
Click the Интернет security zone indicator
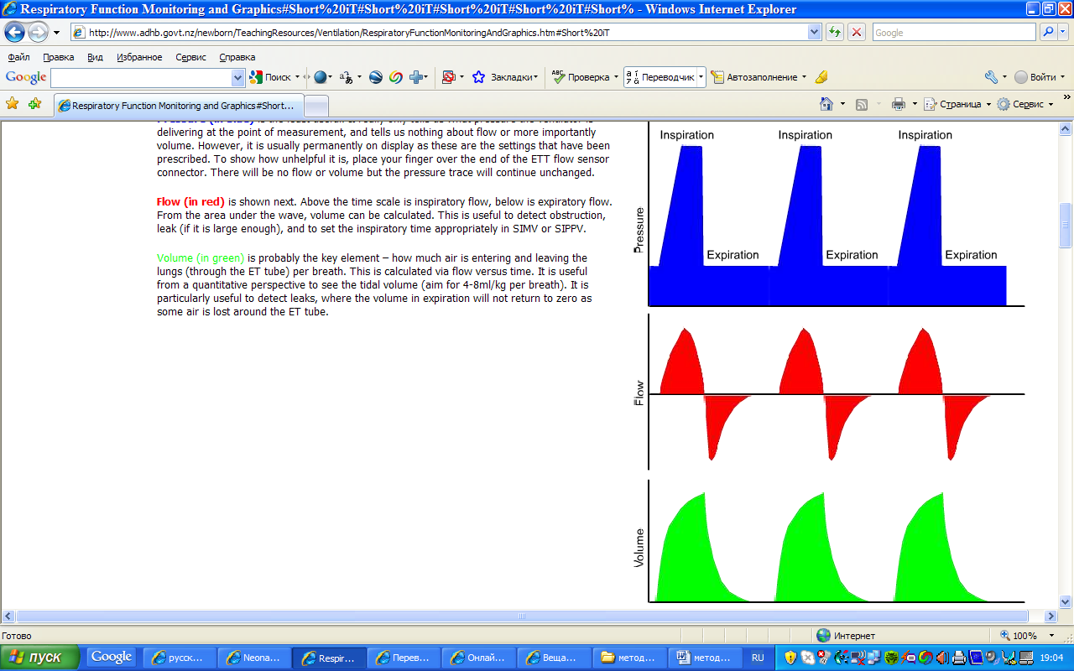(847, 636)
